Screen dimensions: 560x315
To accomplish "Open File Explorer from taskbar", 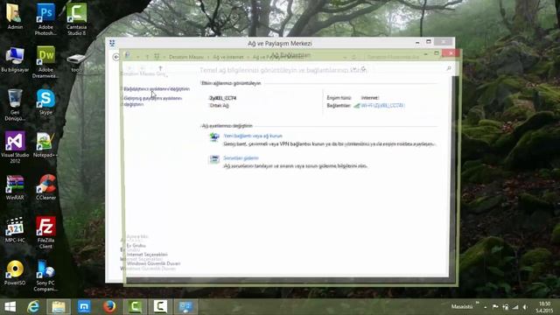I will (x=59, y=307).
